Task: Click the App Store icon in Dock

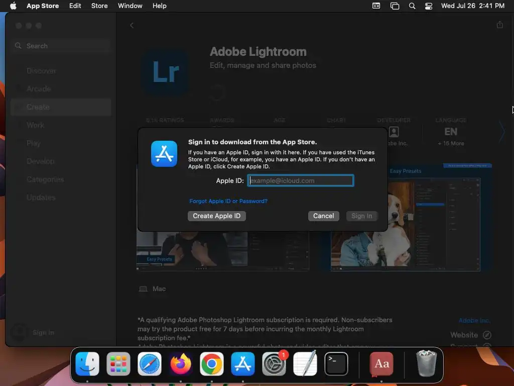Action: 243,364
